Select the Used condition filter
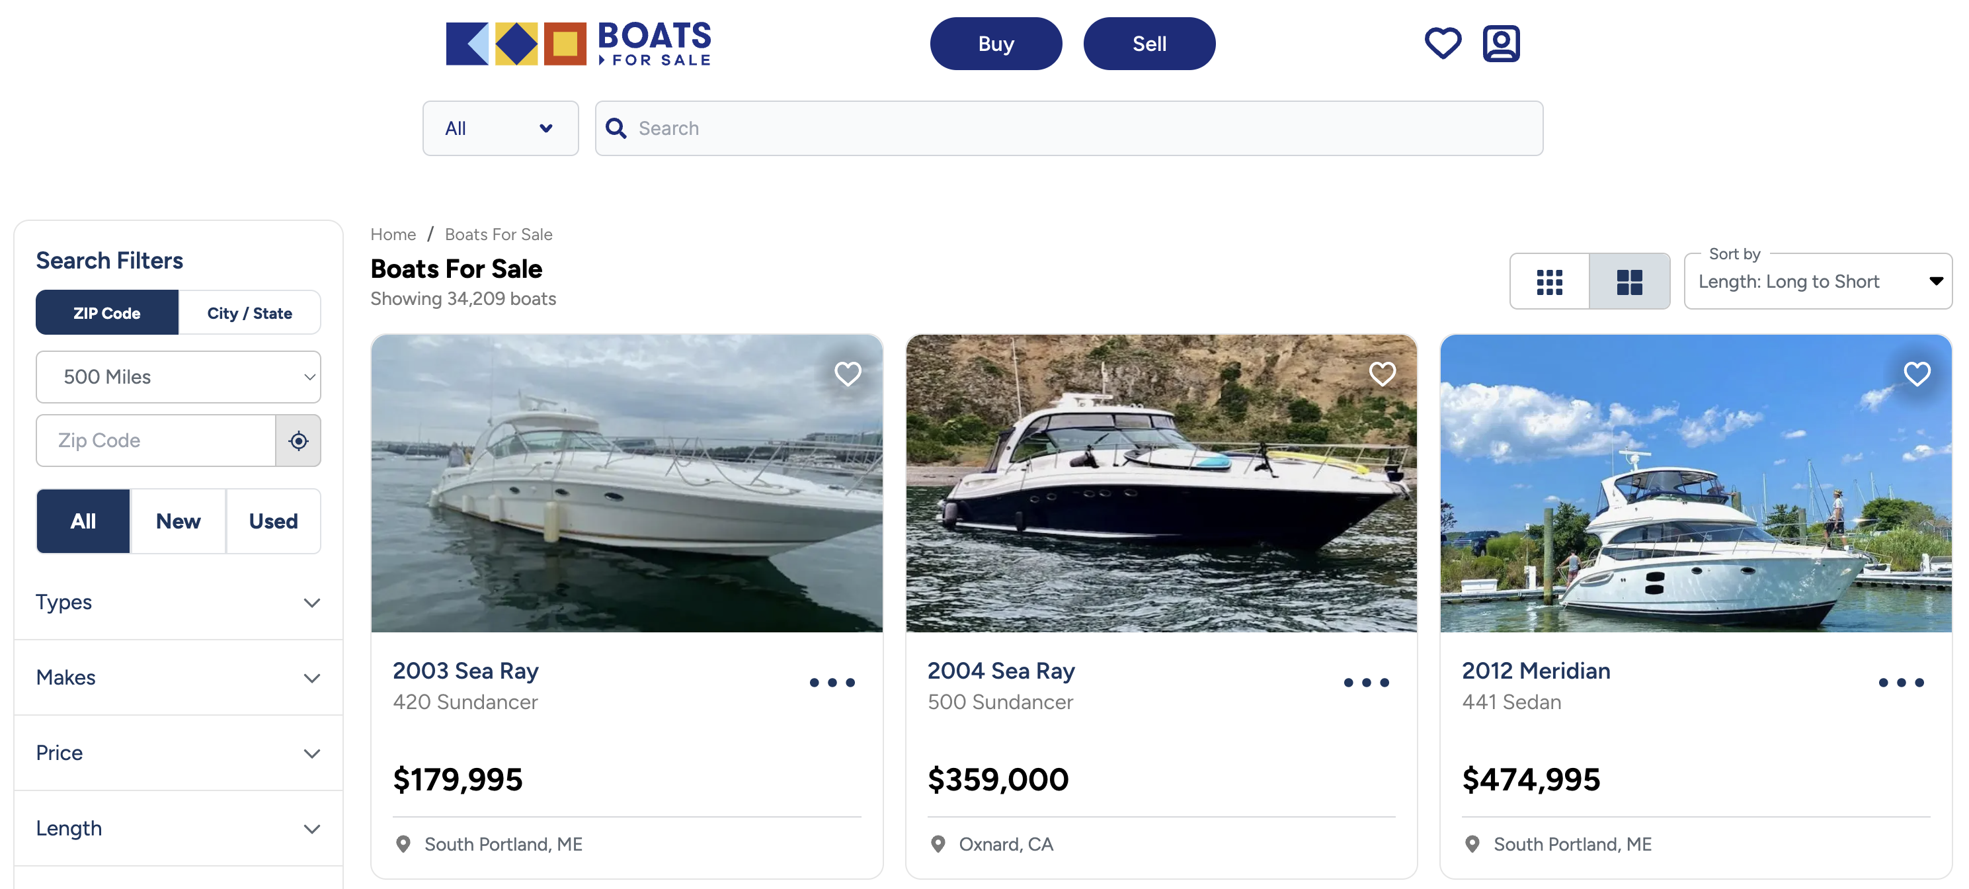 274,521
